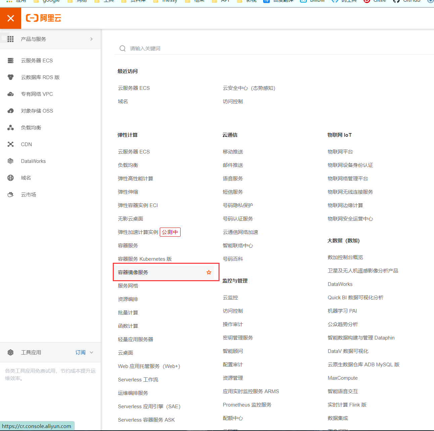Click the 工具应用 cube icon
Image resolution: width=434 pixels, height=431 pixels.
click(x=10, y=352)
